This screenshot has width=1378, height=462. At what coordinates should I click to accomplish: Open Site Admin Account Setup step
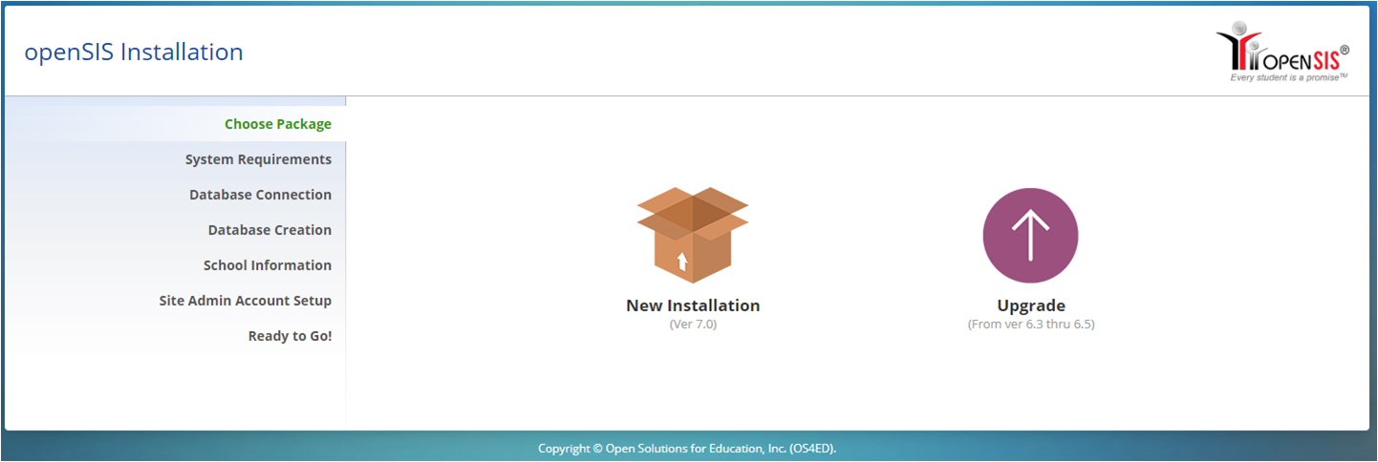point(246,301)
